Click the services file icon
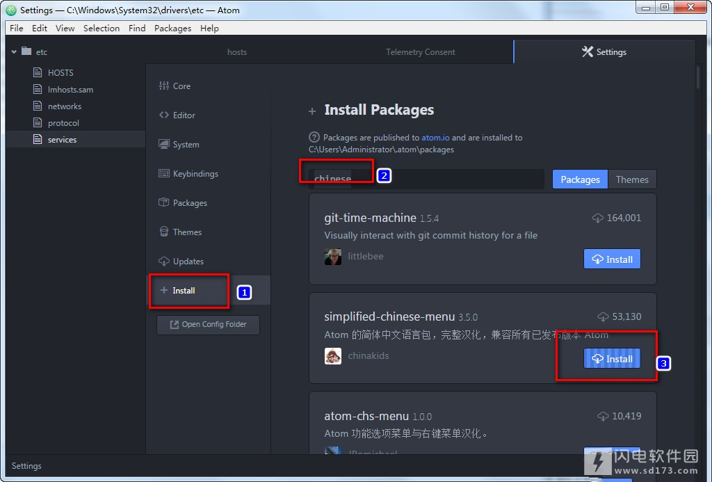 tap(38, 139)
